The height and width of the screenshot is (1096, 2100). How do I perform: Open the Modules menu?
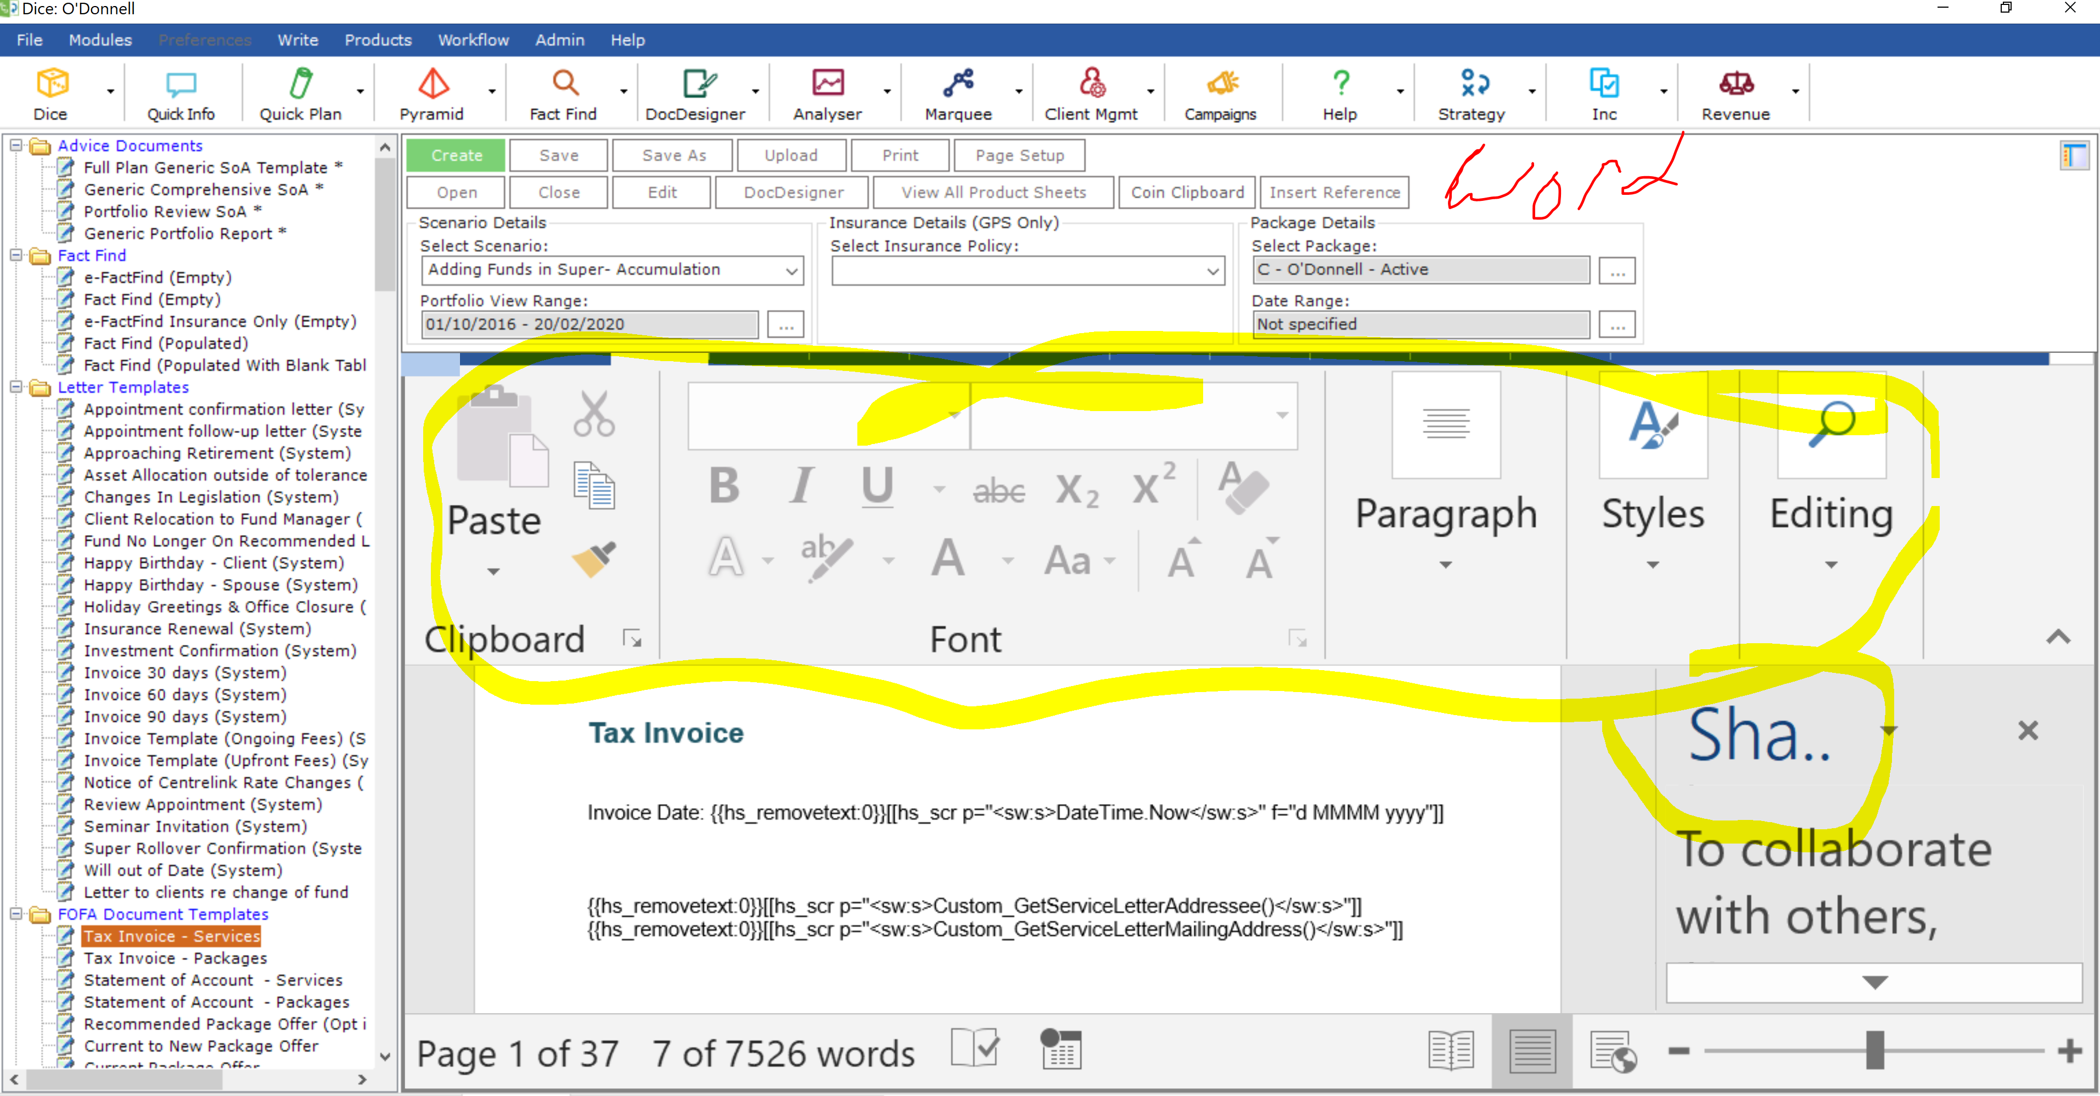pyautogui.click(x=99, y=39)
